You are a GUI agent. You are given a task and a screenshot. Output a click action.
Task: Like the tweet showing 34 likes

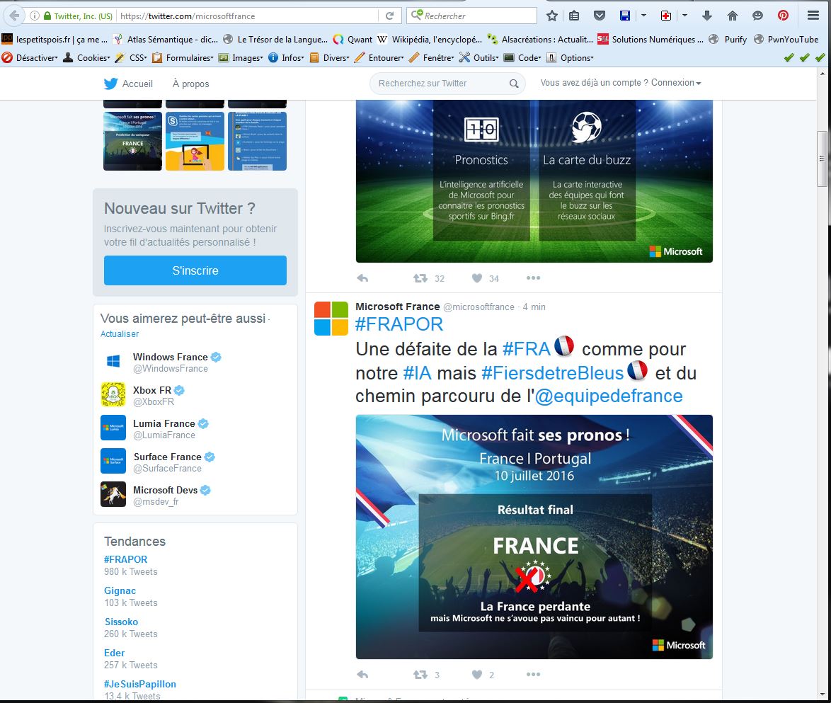(477, 278)
